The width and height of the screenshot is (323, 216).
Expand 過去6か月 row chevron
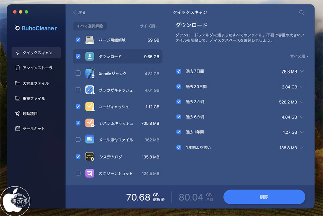[x=302, y=117]
